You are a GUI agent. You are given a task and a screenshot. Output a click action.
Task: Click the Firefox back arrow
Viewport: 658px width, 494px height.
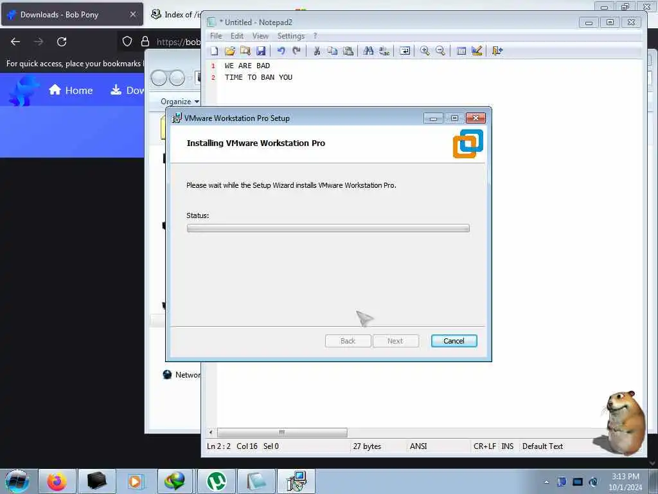pos(15,42)
